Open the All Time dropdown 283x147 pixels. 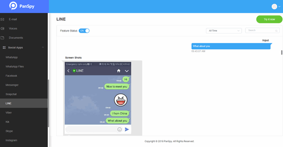224,31
